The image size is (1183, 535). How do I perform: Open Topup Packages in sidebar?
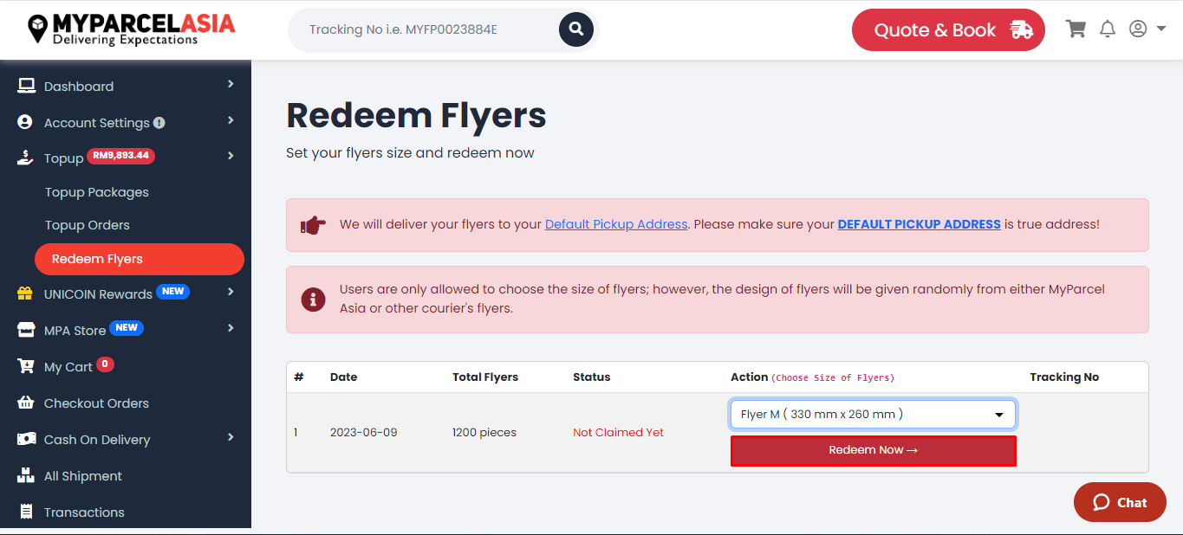[x=97, y=192]
